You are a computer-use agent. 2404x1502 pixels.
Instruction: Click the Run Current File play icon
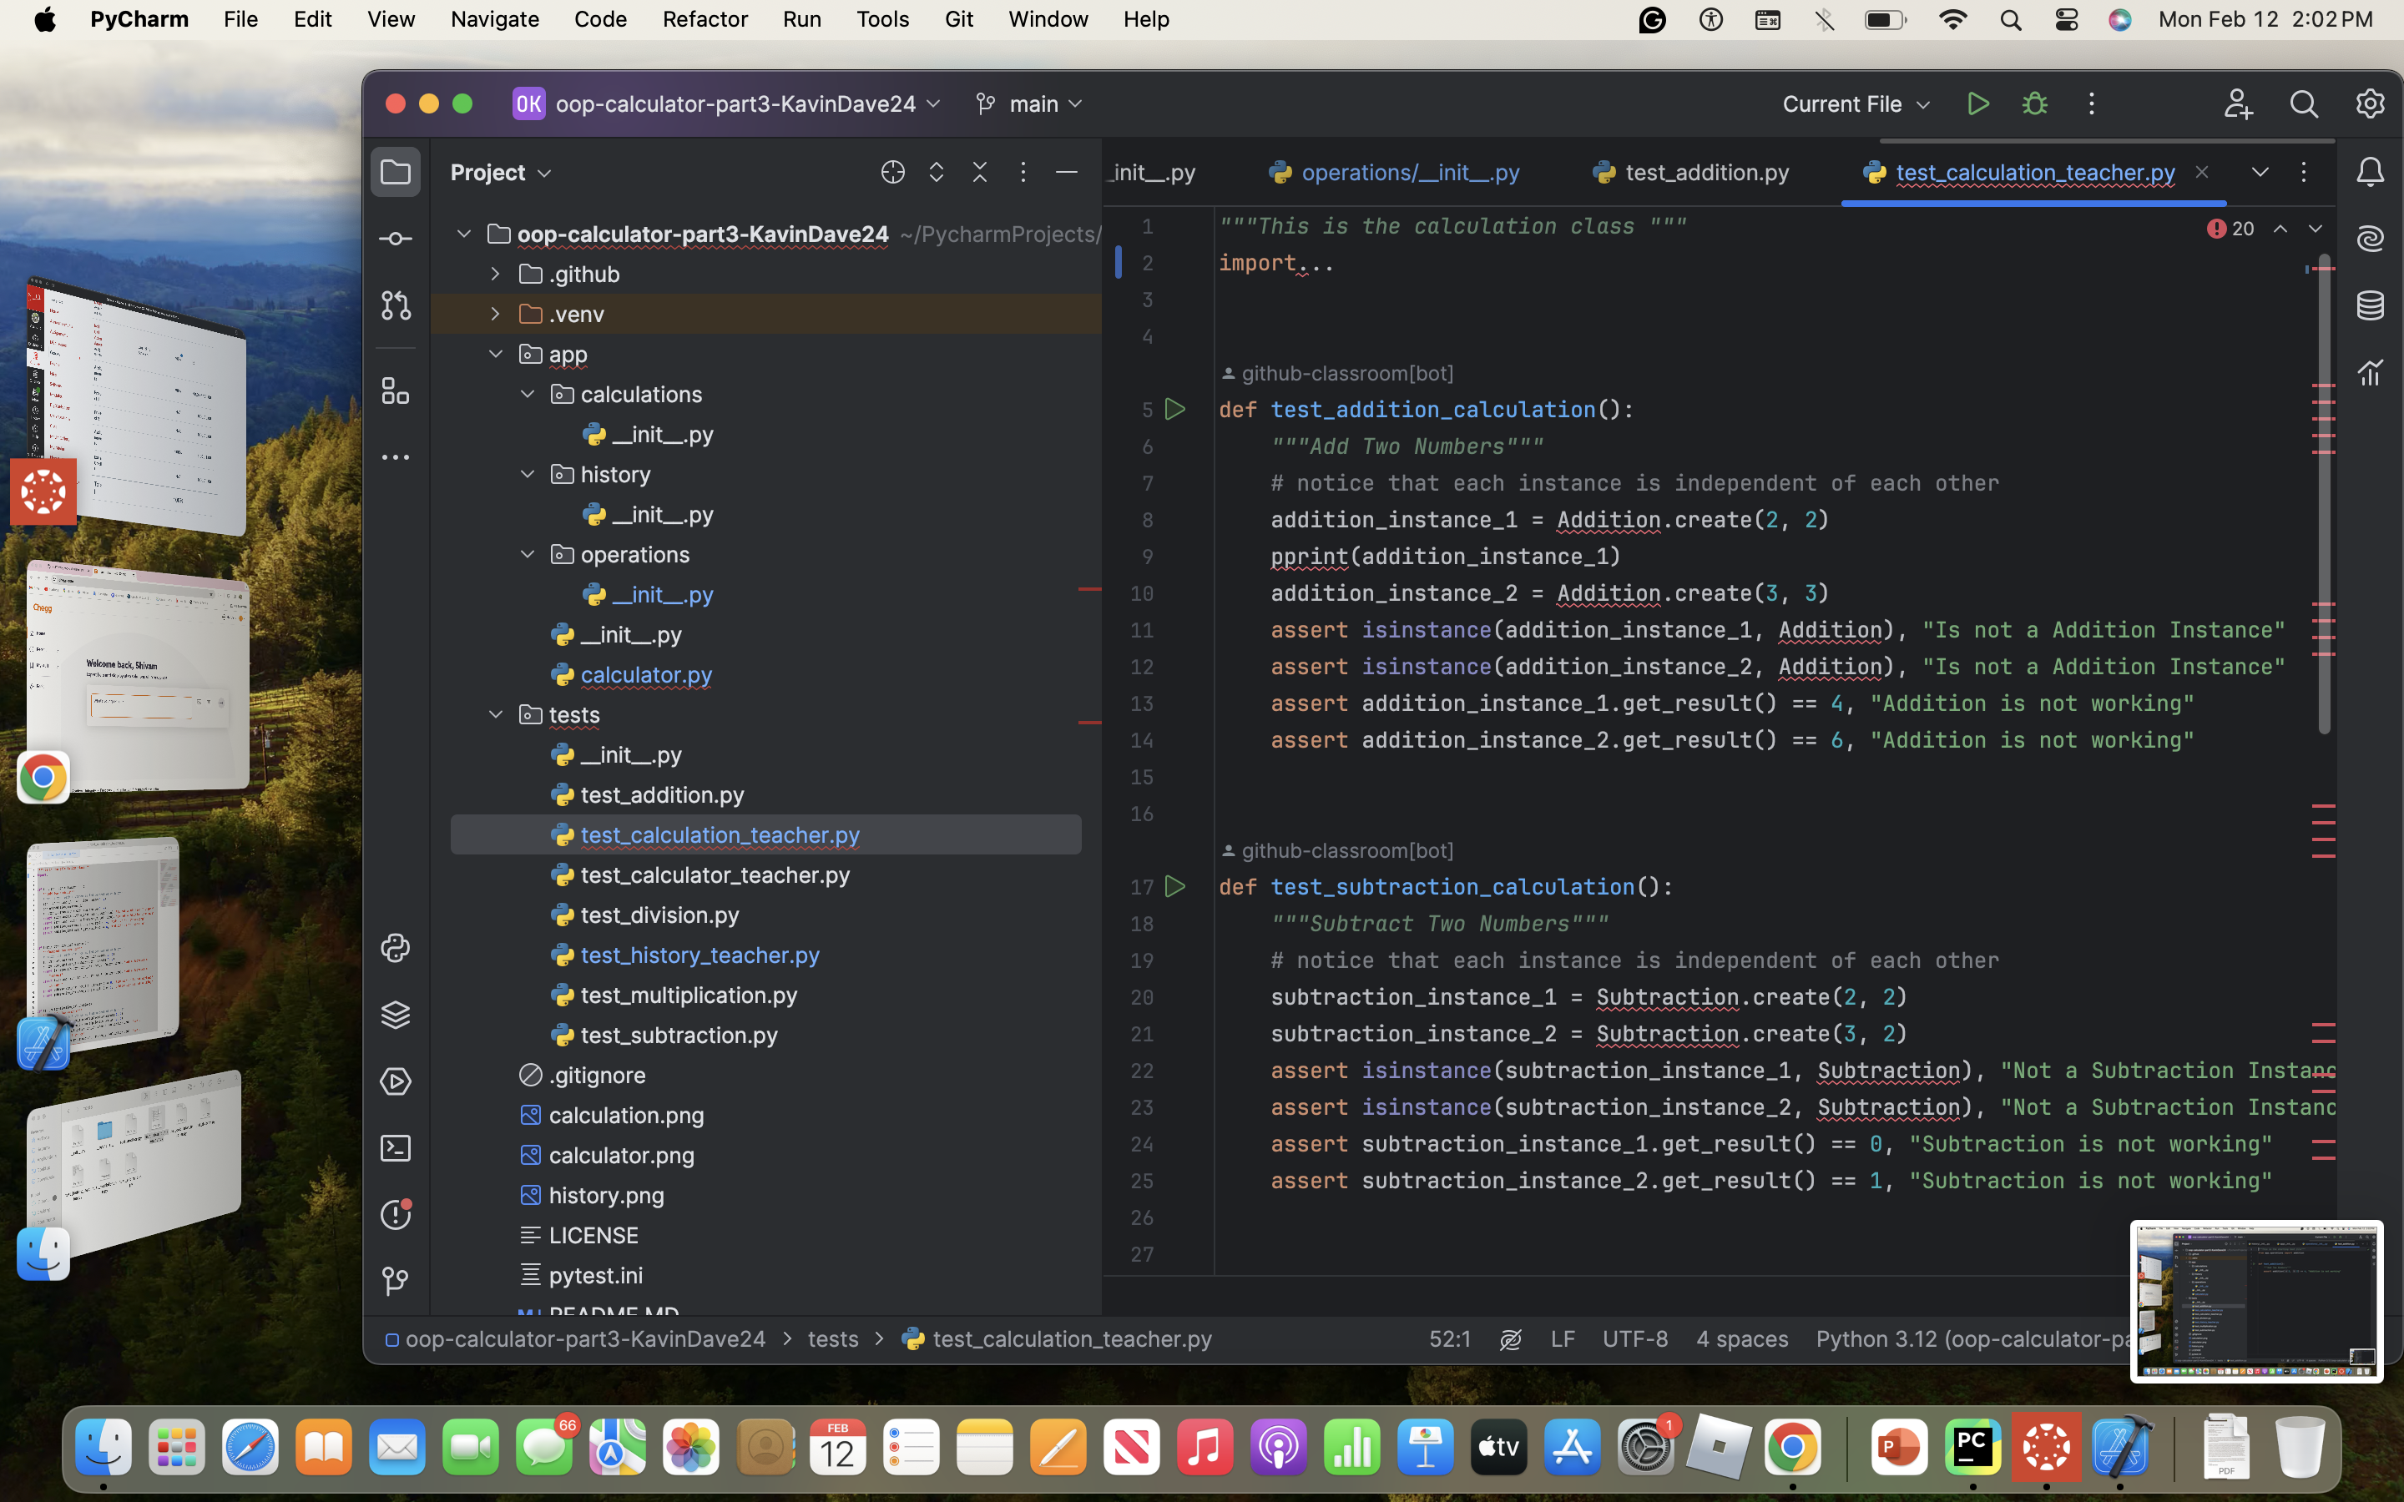(x=1977, y=103)
